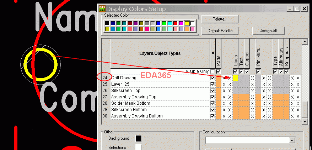Click the Background color box
Viewport: 312px width, 150px height.
point(139,139)
